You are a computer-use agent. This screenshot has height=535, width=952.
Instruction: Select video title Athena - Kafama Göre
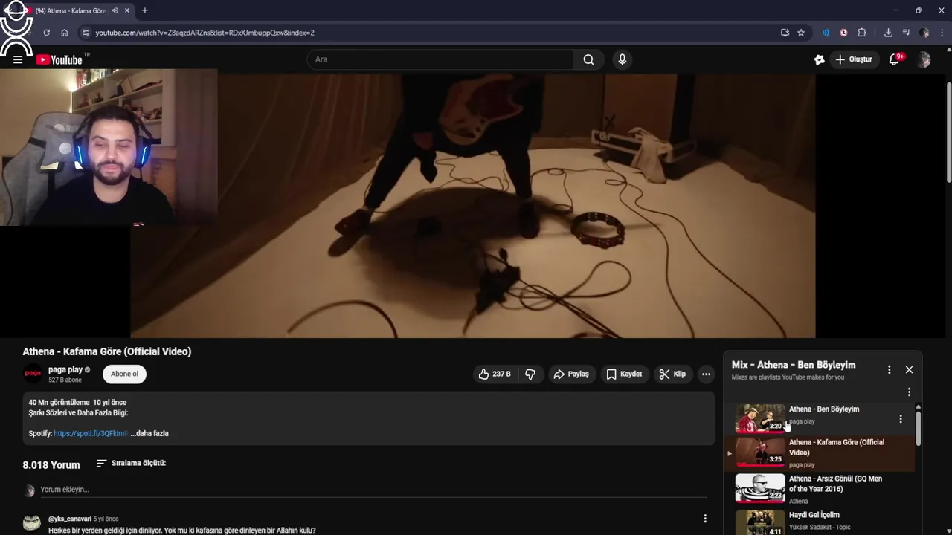pos(107,351)
